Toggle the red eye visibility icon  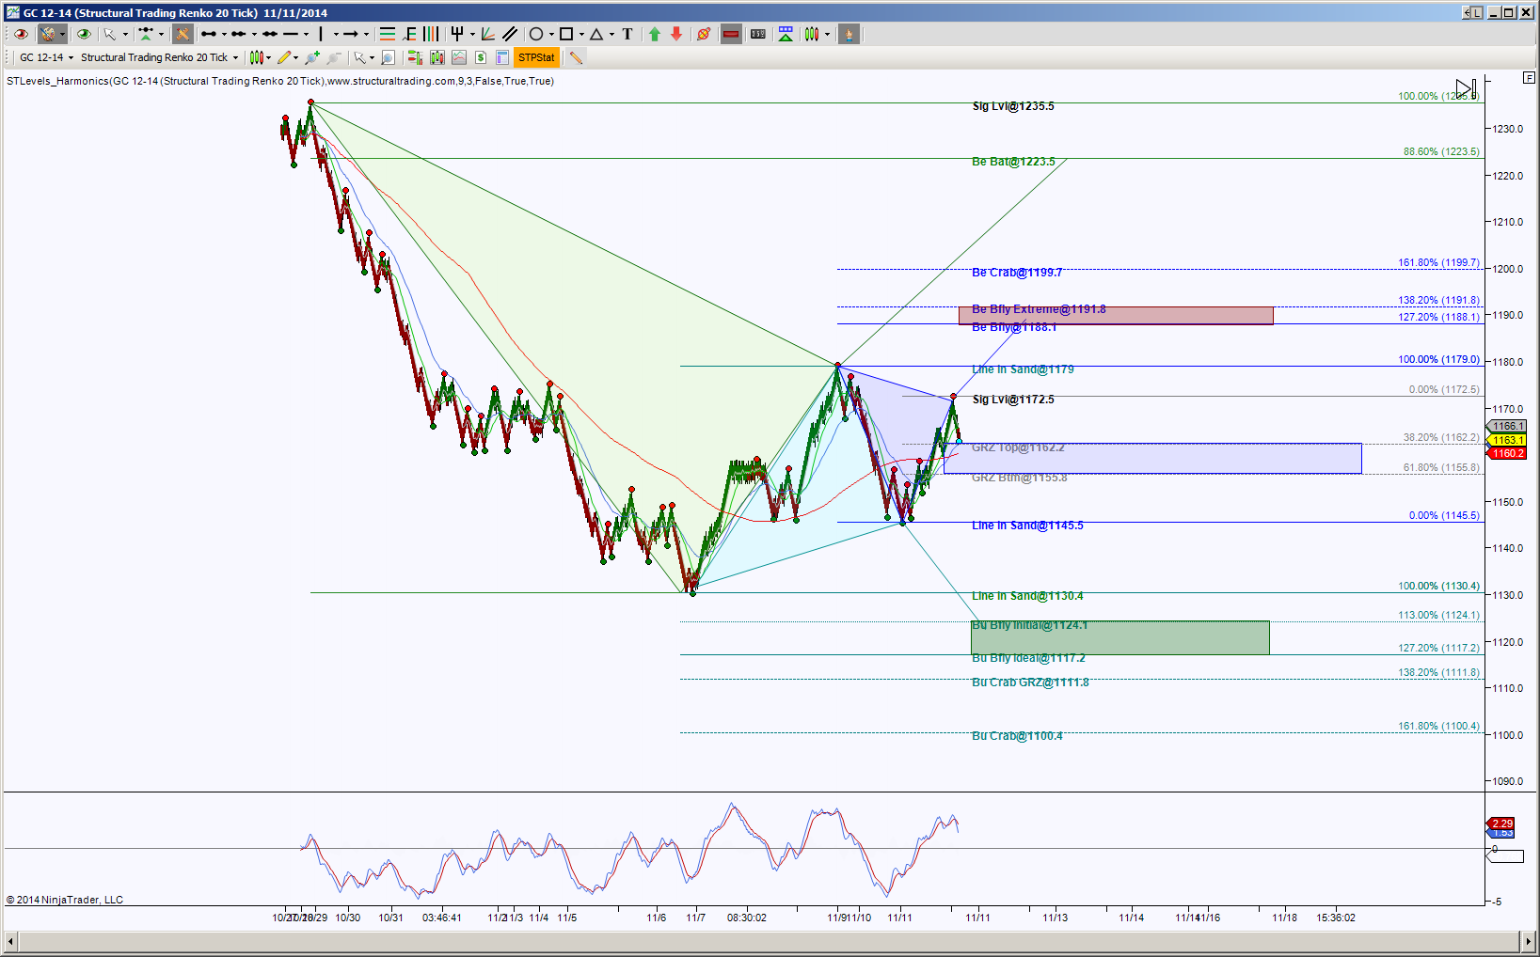pyautogui.click(x=21, y=34)
